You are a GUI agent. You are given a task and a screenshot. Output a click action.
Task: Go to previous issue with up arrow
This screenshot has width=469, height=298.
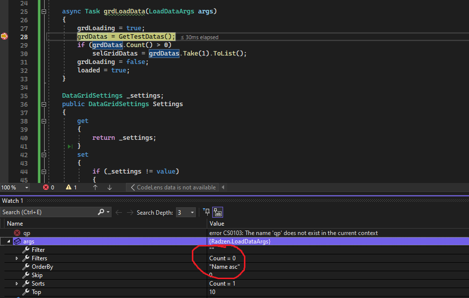(x=95, y=187)
